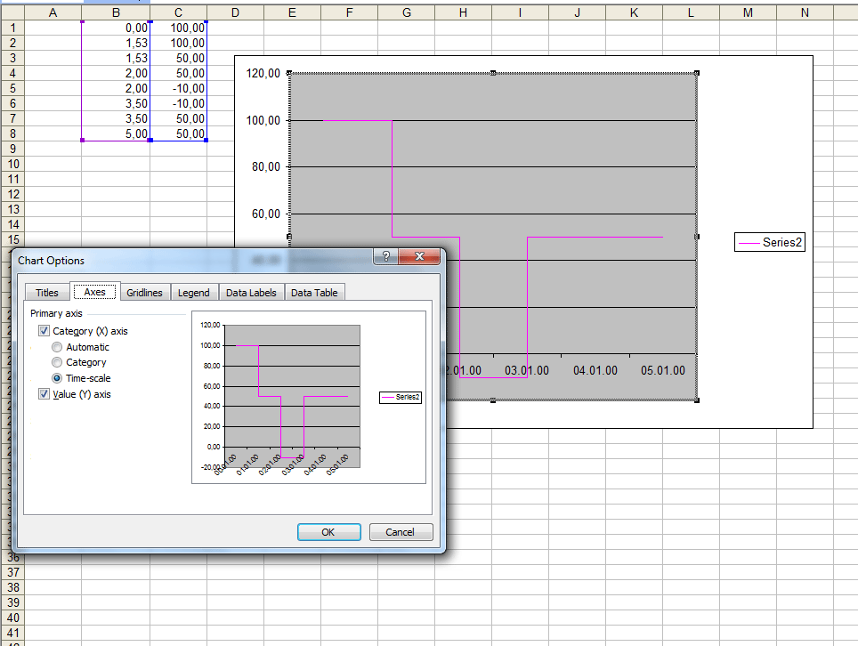Select cell C1 containing 100,00

pos(178,28)
